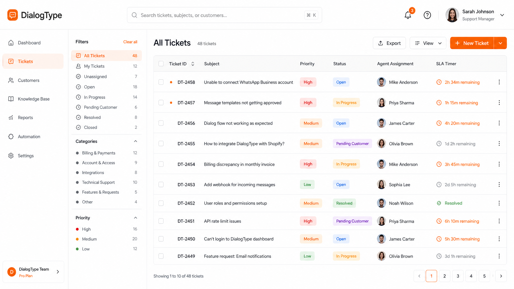Go to previous page arrow

[x=419, y=276]
